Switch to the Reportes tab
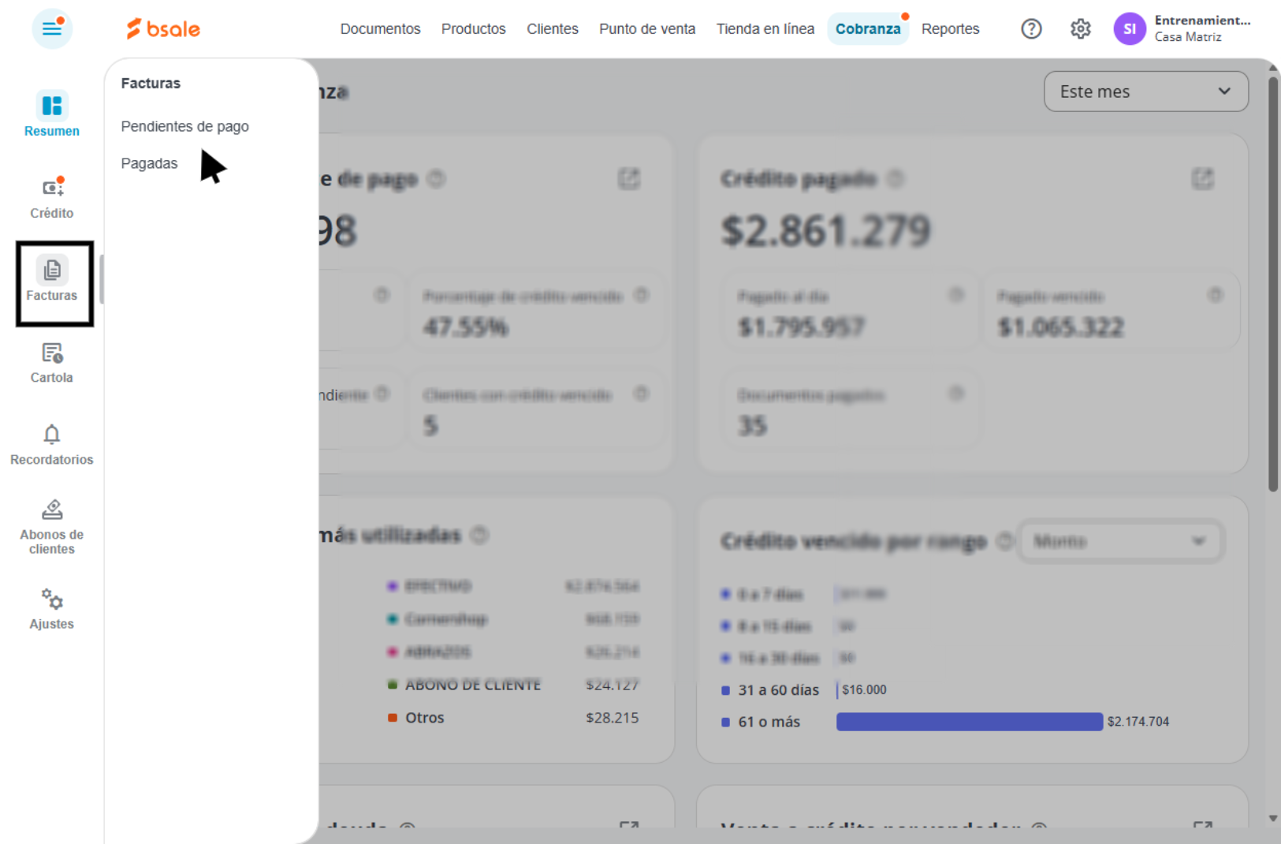Screen dimensions: 1281x844 pos(950,29)
